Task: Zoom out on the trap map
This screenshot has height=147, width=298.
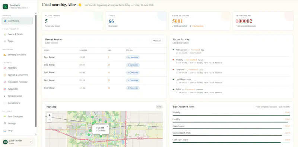Action: pyautogui.click(x=50, y=120)
